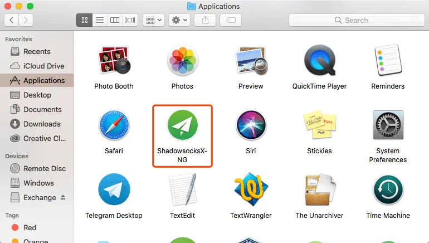This screenshot has height=243, width=429.
Task: Open Time Machine application
Action: point(388,191)
